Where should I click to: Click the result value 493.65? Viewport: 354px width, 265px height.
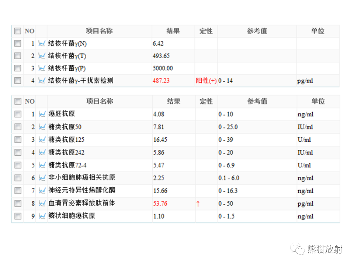[x=161, y=56]
